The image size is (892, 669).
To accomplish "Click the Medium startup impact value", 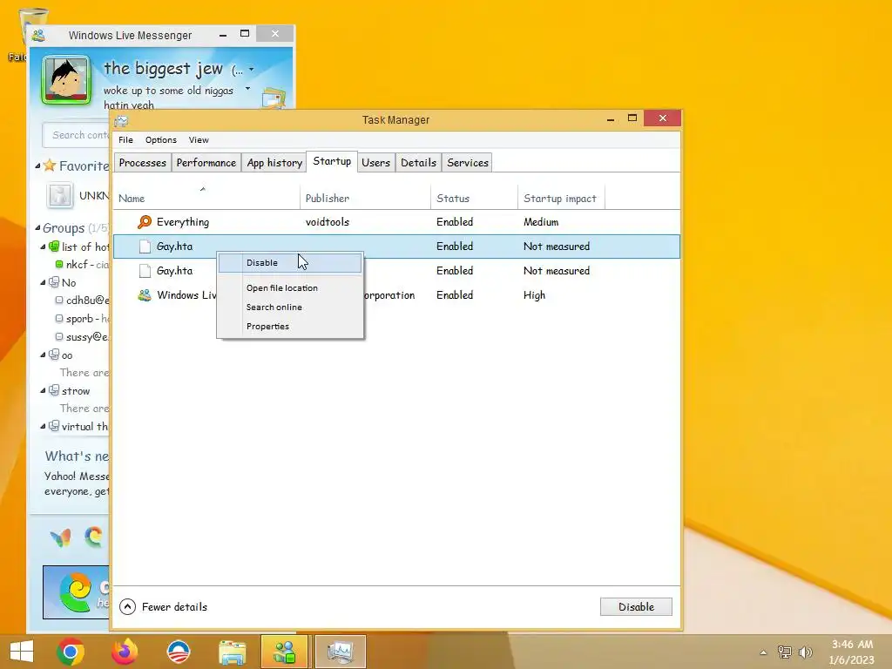I will coord(541,222).
